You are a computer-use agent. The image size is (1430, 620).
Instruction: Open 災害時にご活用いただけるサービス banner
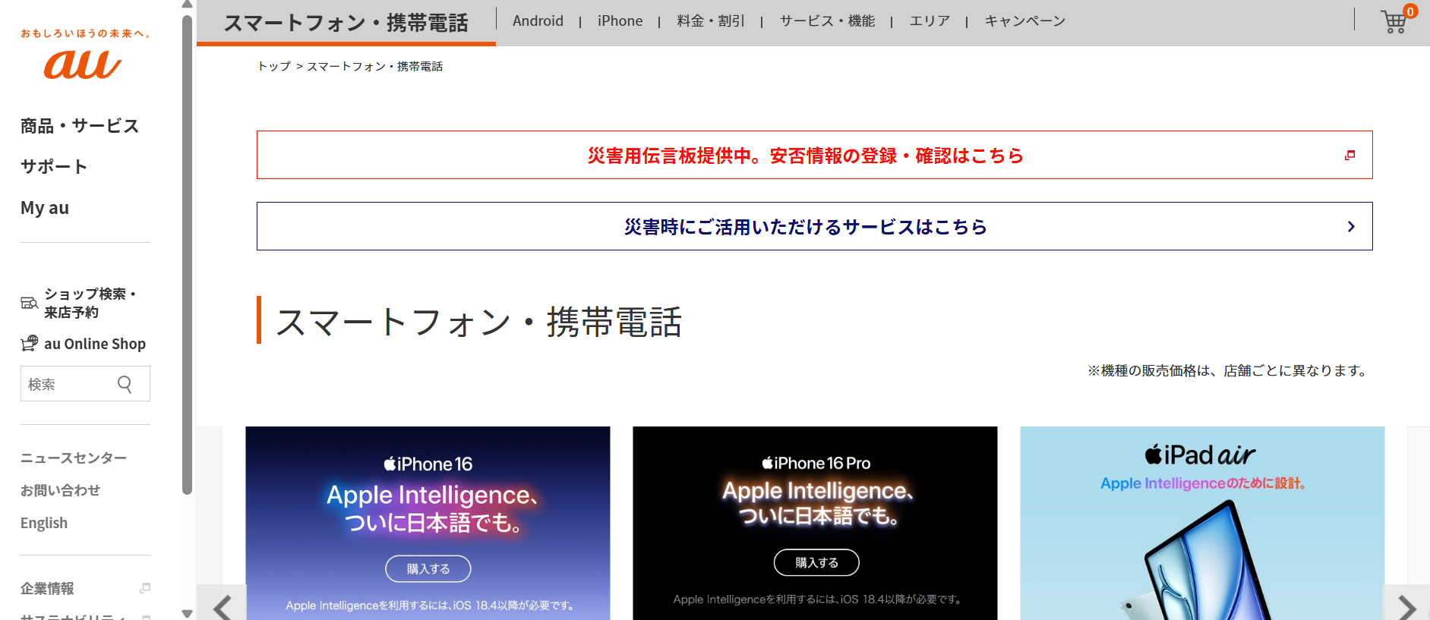814,226
